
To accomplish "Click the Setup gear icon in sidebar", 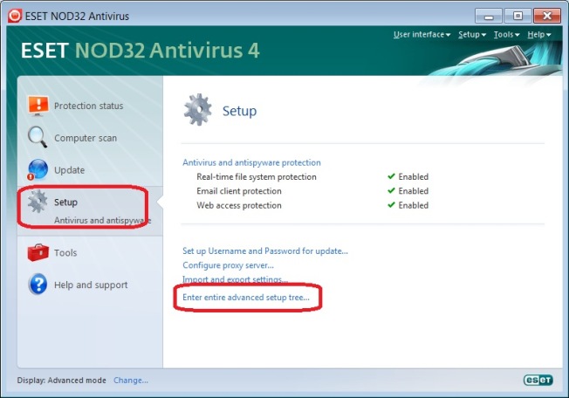I will point(38,201).
